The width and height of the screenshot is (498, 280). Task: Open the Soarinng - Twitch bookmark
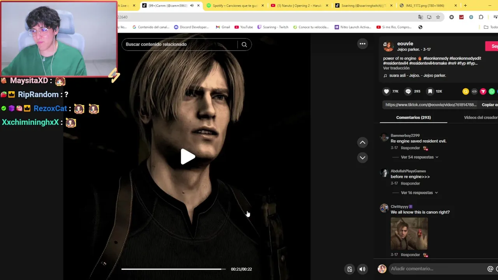pyautogui.click(x=272, y=27)
